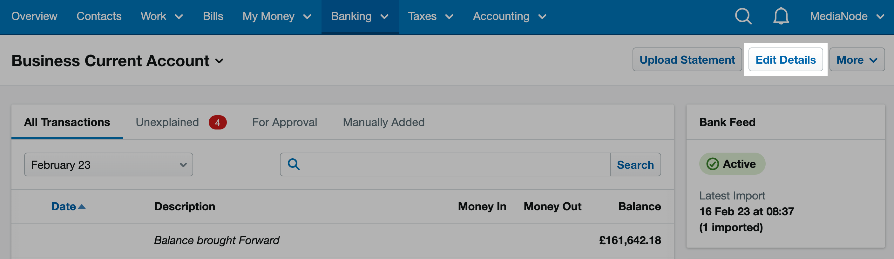Click the Search button
Viewport: 894px width, 259px height.
click(x=635, y=165)
